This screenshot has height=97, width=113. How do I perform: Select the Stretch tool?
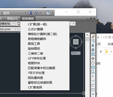(x=93, y=72)
